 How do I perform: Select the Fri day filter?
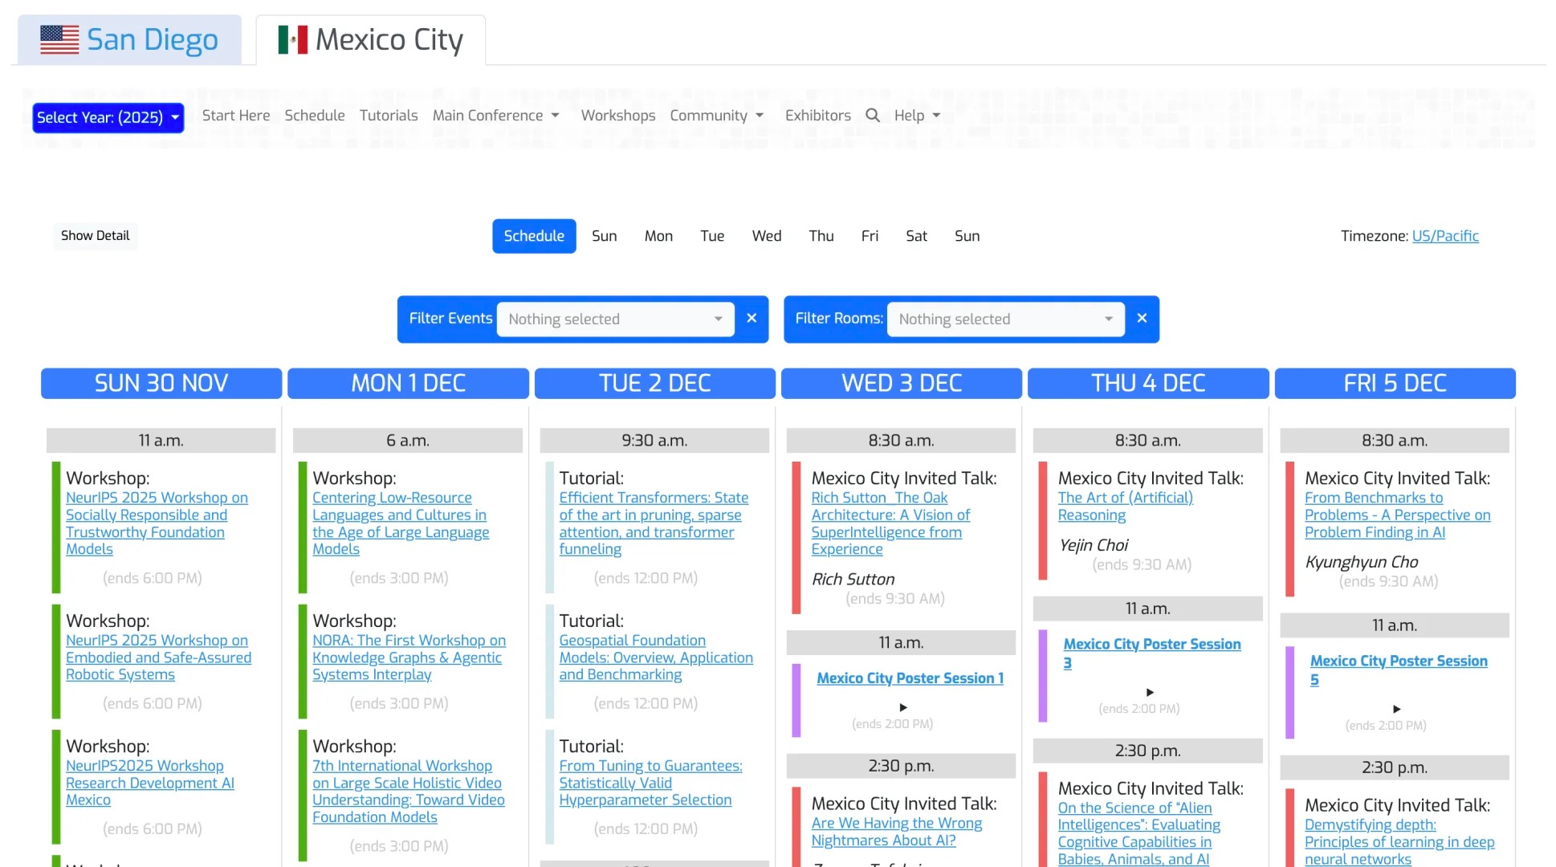point(870,235)
